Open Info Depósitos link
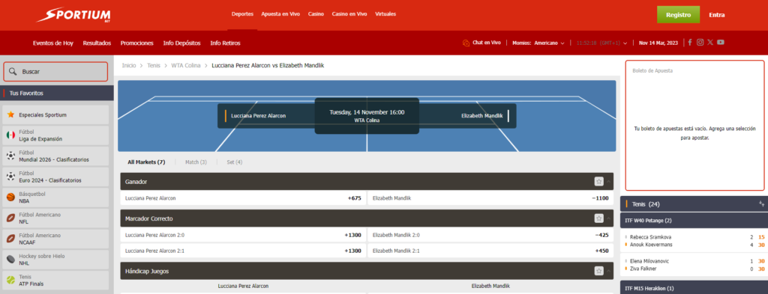Screen dimensions: 768x294 181,43
